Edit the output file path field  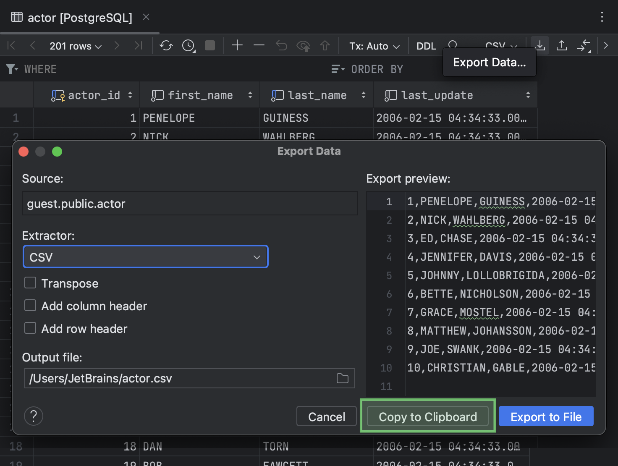point(176,378)
